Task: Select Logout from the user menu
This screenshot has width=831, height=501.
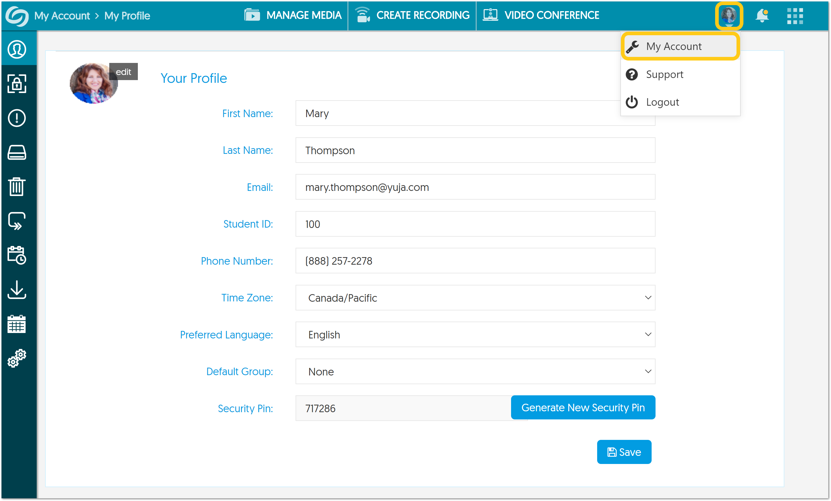Action: (680, 102)
